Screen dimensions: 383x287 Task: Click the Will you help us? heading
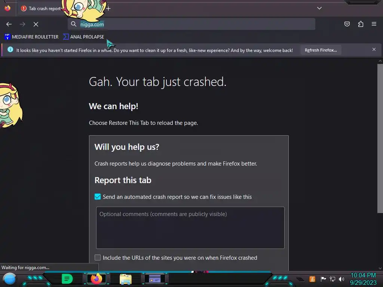(x=127, y=147)
